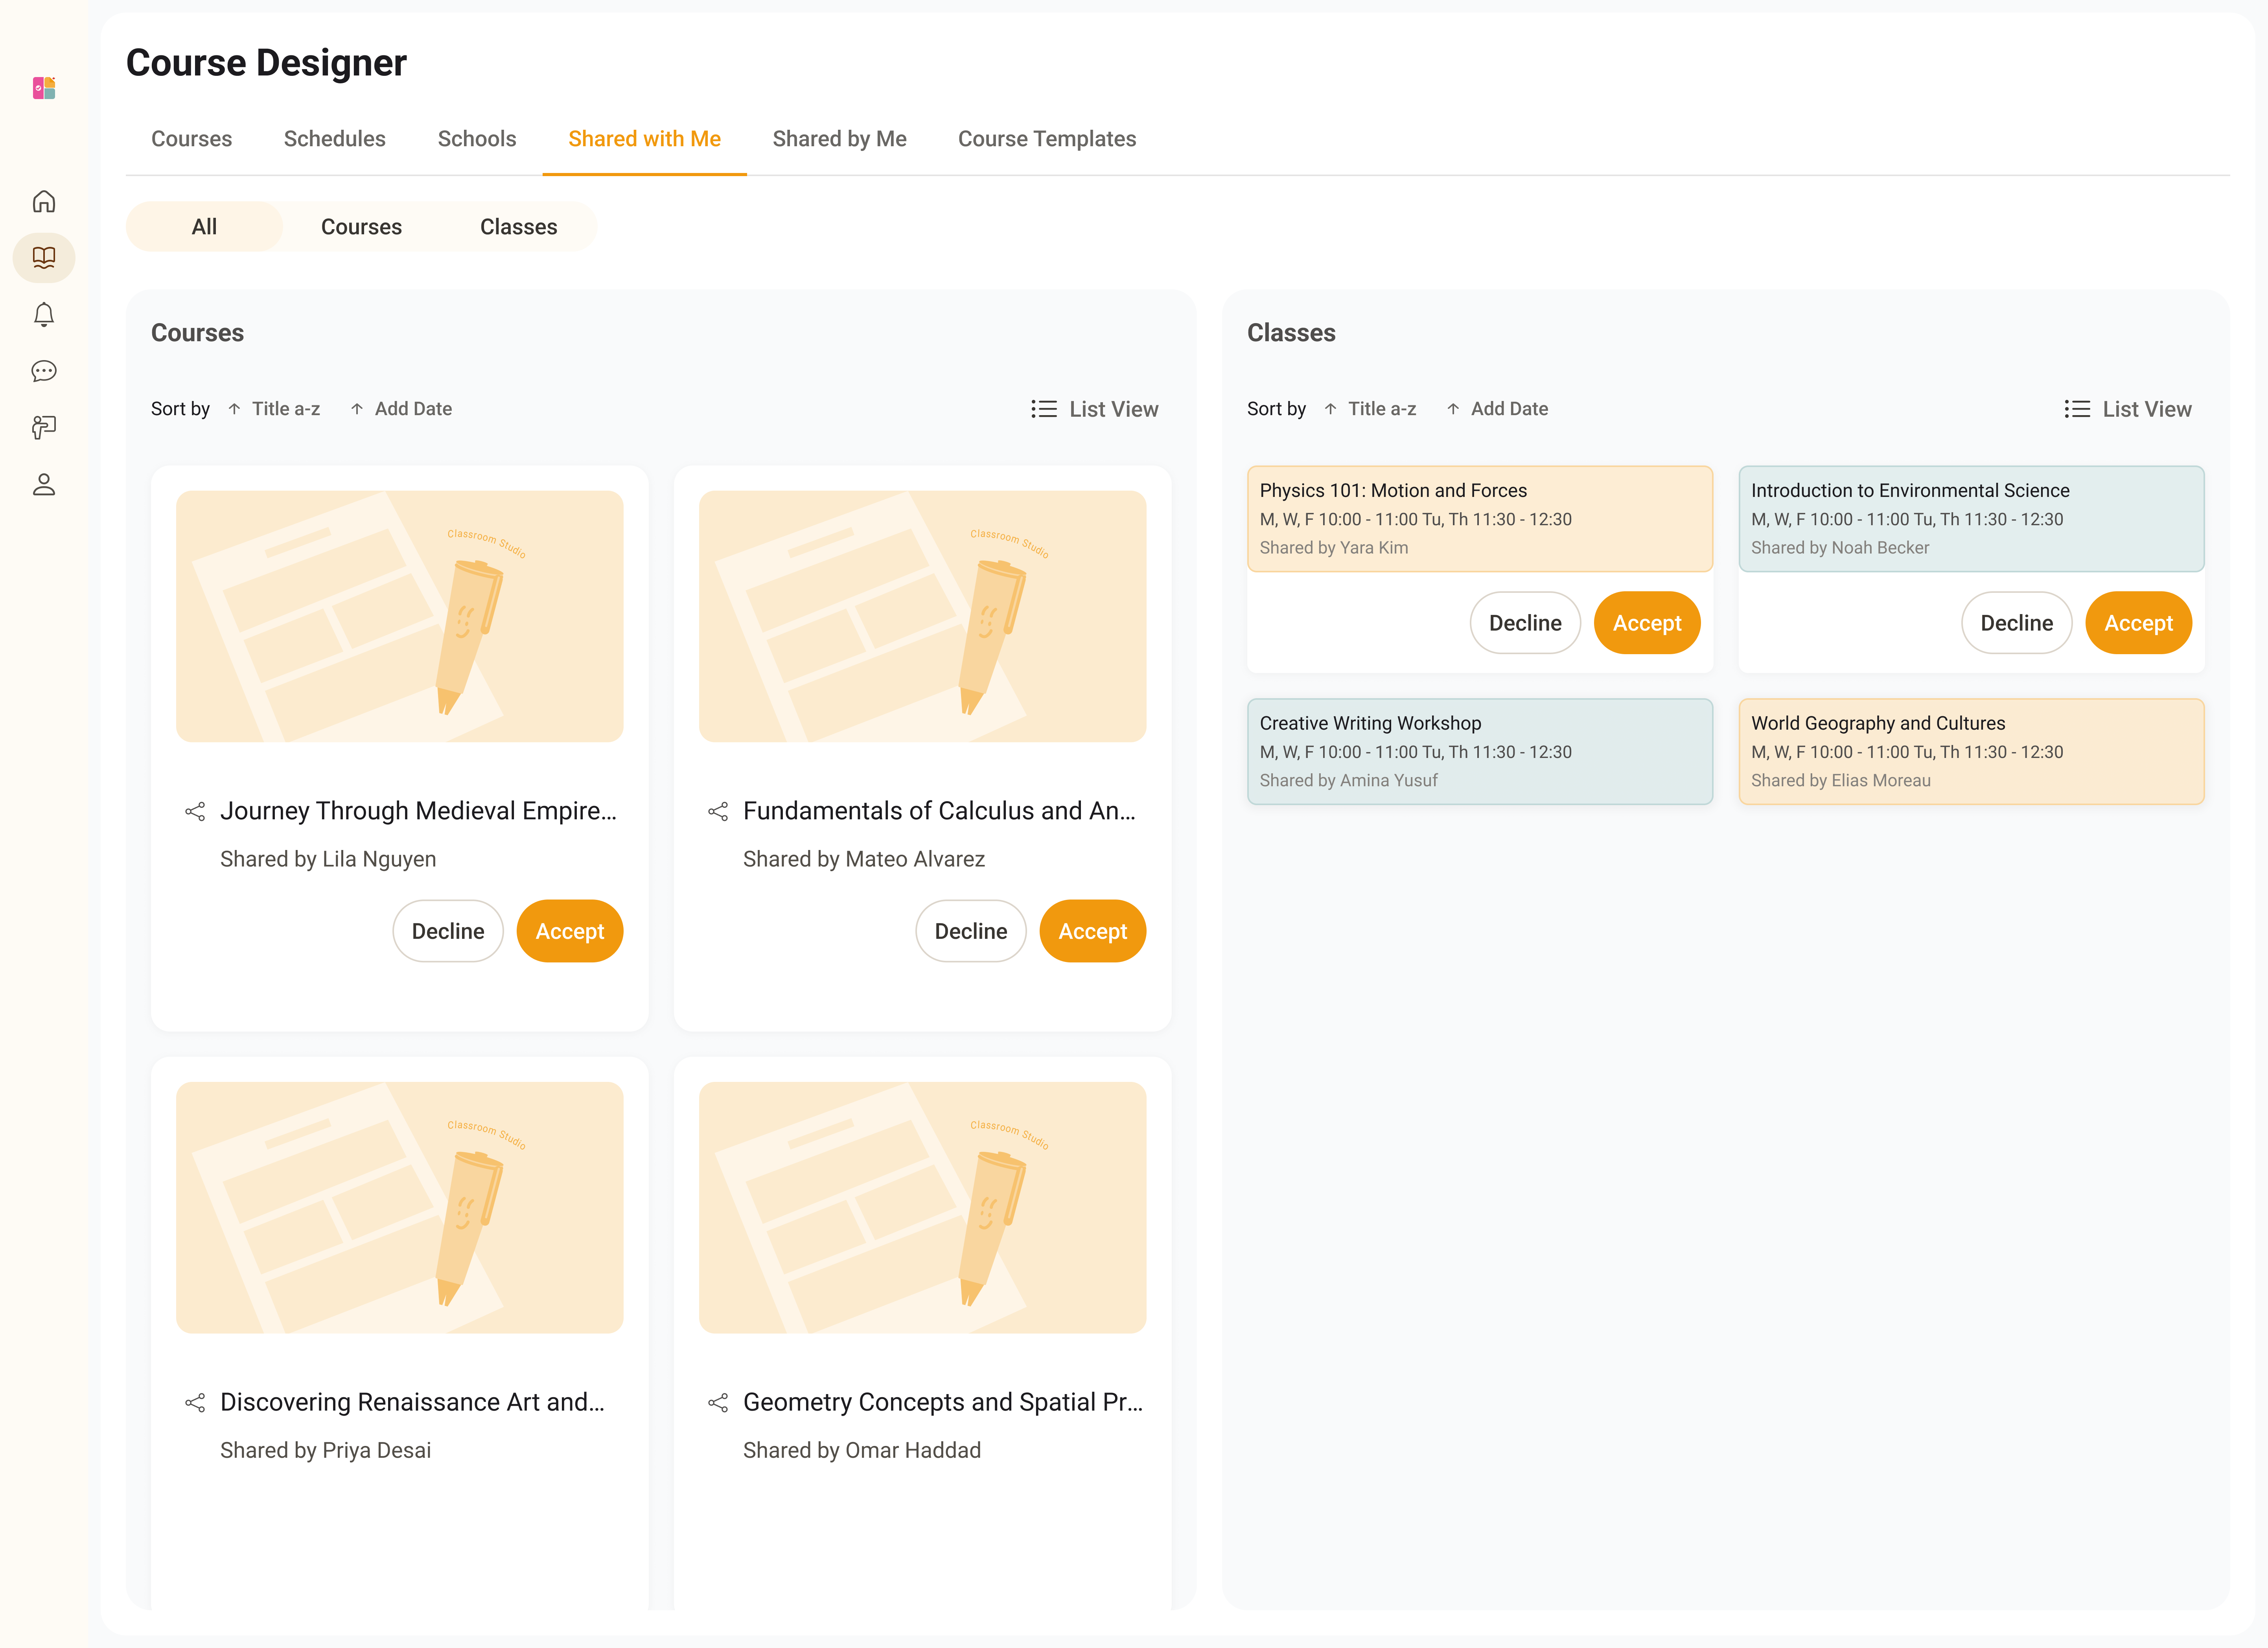The image size is (2268, 1648).
Task: Decline the Journey Through Medieval Empire course
Action: click(x=448, y=931)
